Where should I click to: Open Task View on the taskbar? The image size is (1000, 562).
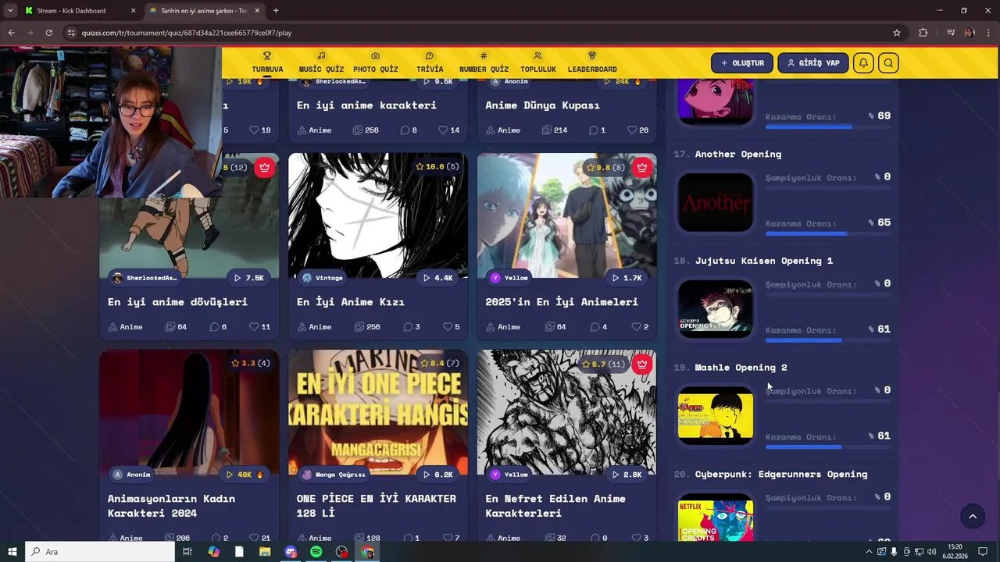[187, 552]
